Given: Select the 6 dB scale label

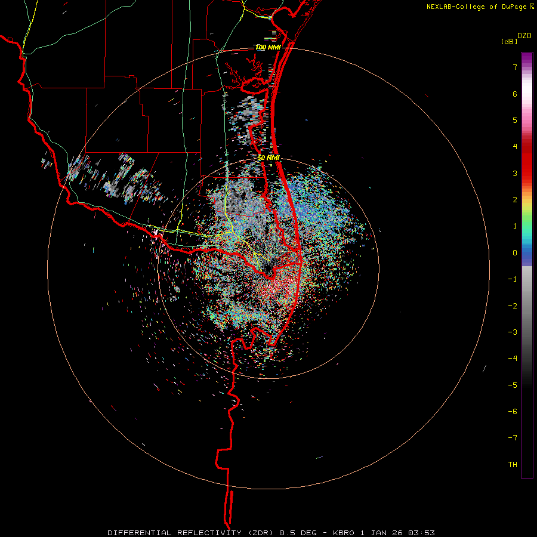Looking at the screenshot, I should (515, 94).
